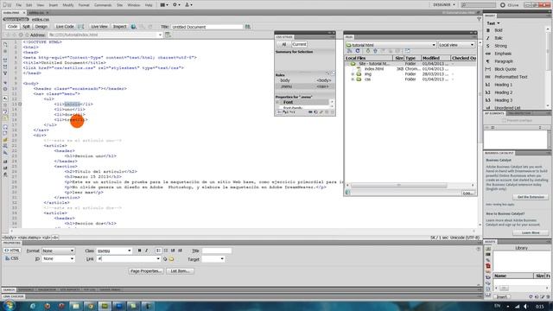
Task: Insert Emphasis from the Text insert panel
Action: tap(503, 54)
